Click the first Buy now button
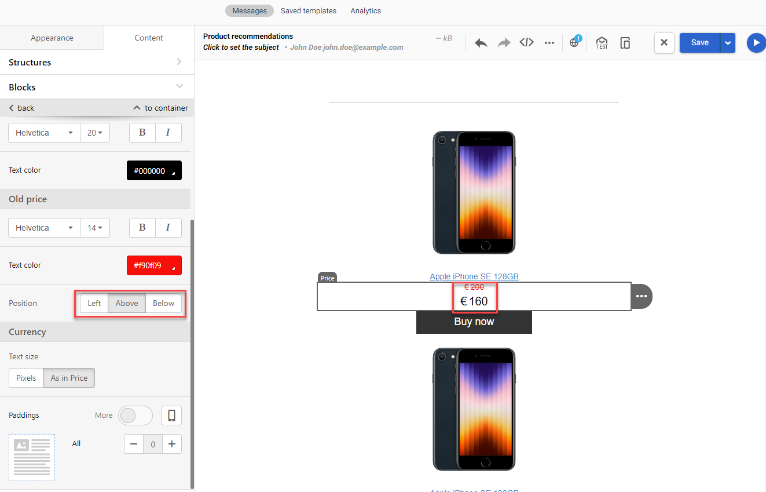The width and height of the screenshot is (766, 492). coord(474,322)
